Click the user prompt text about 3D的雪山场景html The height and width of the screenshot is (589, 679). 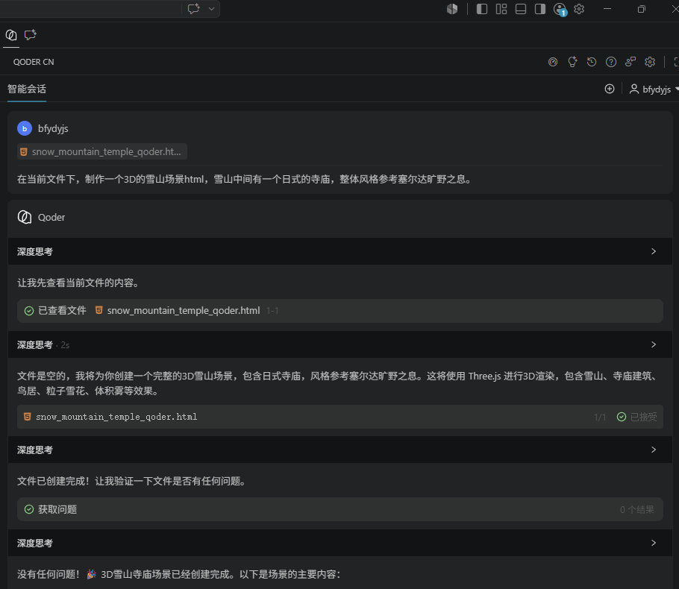pos(245,179)
